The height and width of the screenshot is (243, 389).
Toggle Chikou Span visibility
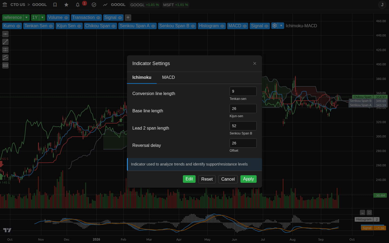tap(113, 26)
